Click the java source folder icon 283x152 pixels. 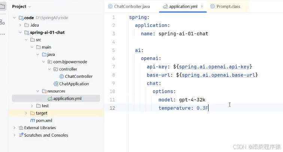pos(44,54)
